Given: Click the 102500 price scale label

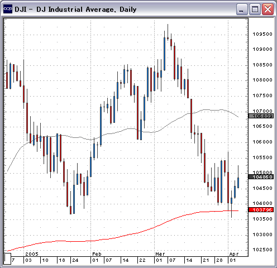Looking at the screenshot, I should point(262,250).
